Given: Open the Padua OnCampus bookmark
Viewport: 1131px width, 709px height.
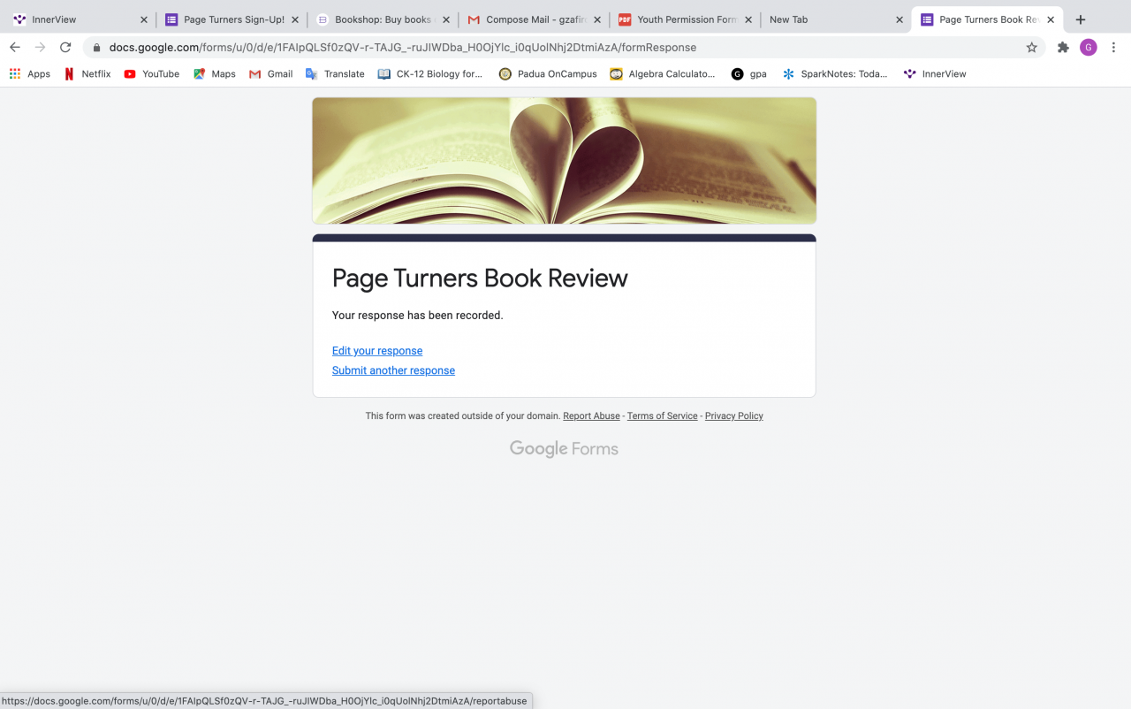Looking at the screenshot, I should [548, 74].
